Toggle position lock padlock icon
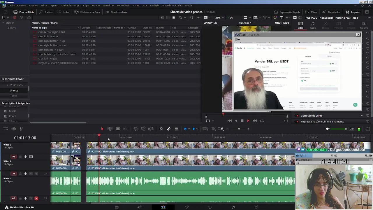Viewport: 373px width, 210px height. (x=176, y=129)
